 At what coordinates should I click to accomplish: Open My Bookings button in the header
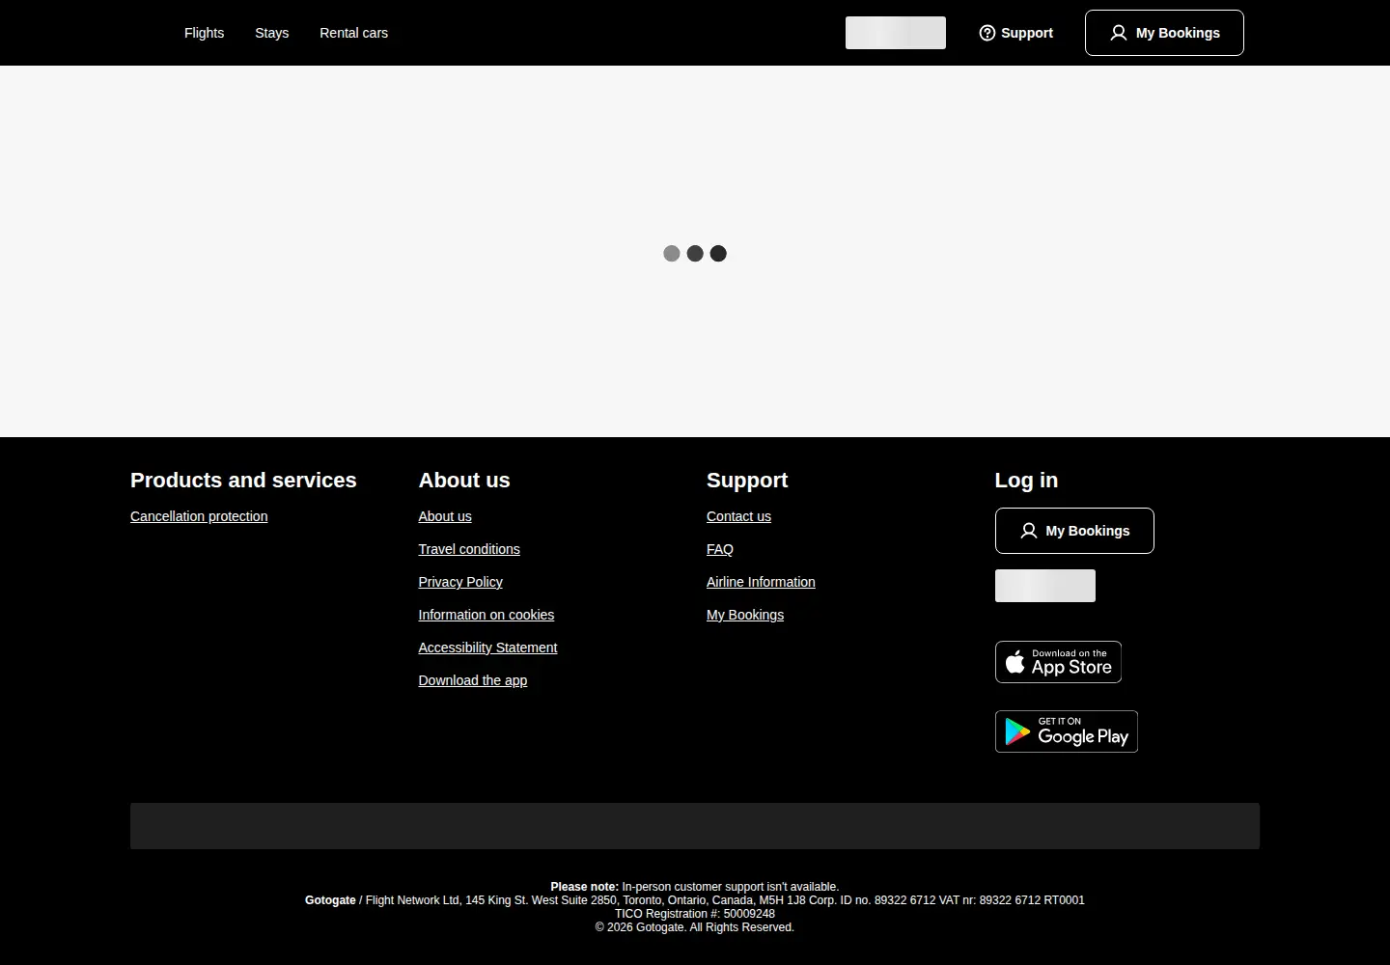point(1164,33)
